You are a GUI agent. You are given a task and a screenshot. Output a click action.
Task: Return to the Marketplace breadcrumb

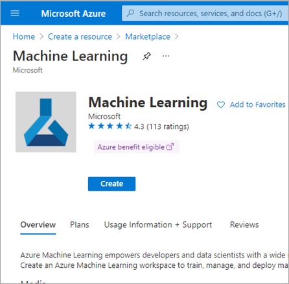tap(148, 36)
